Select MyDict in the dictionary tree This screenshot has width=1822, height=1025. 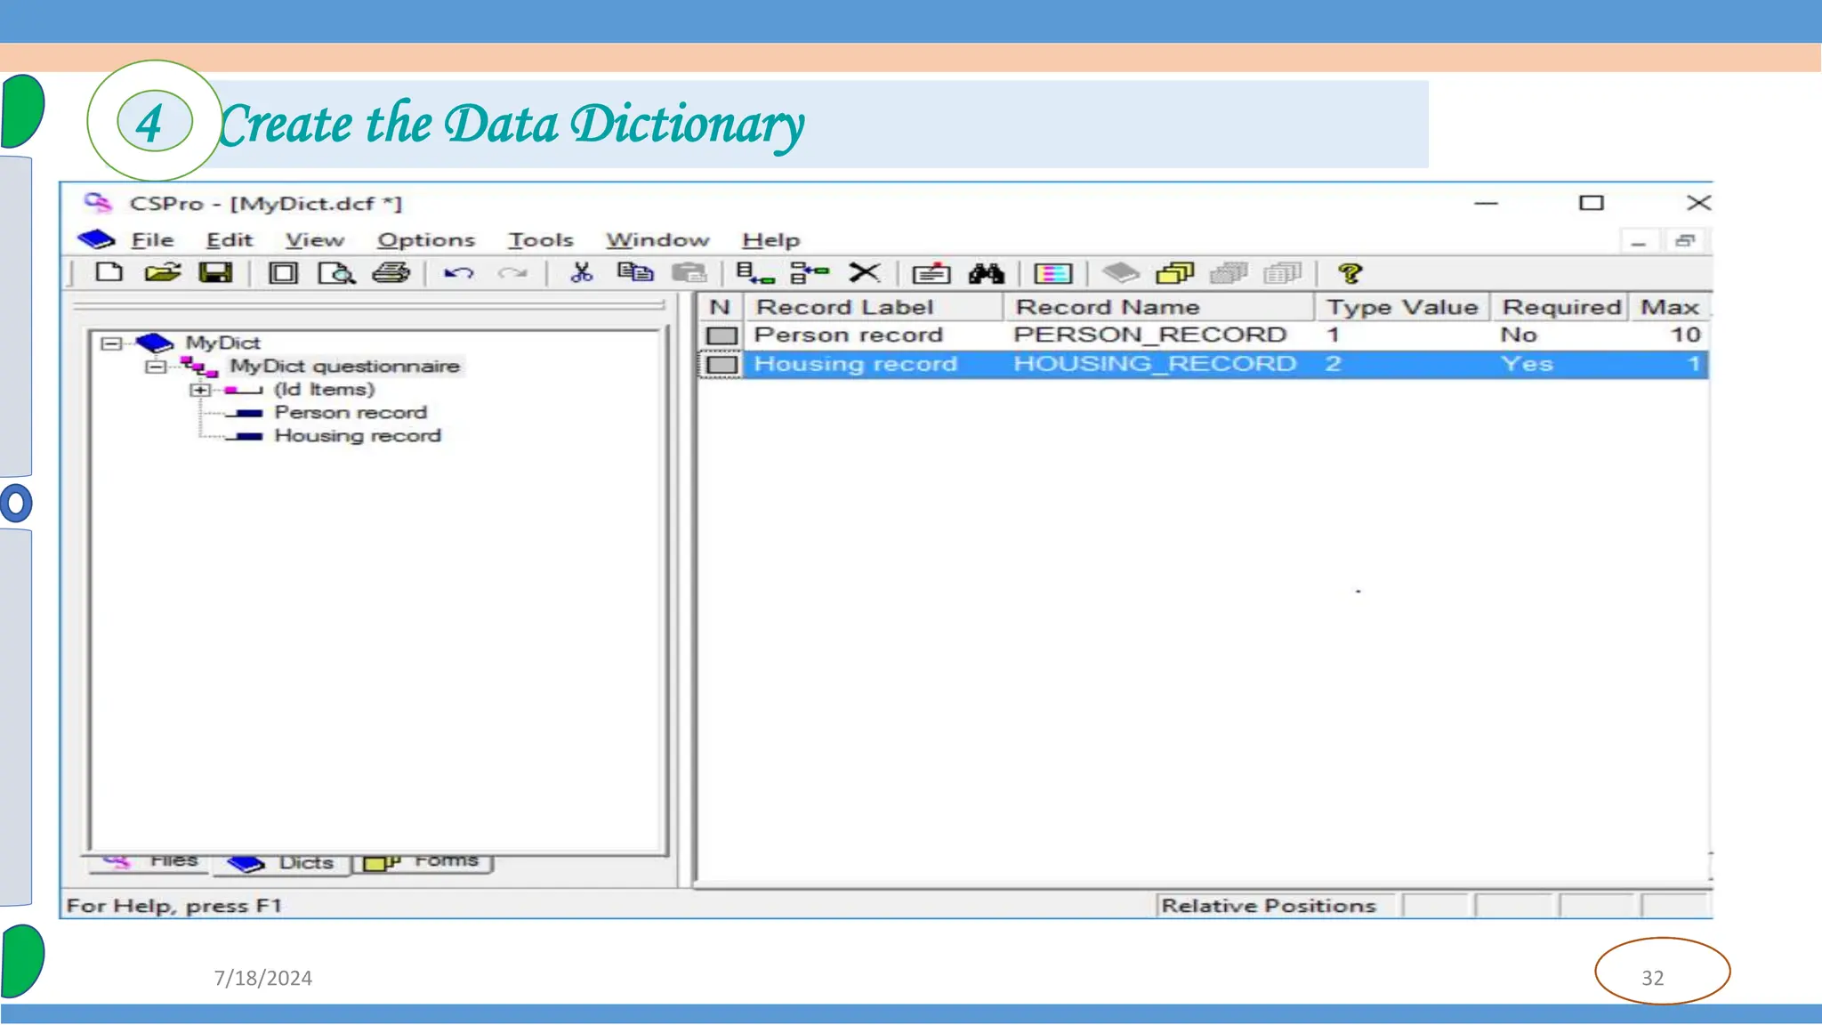222,343
